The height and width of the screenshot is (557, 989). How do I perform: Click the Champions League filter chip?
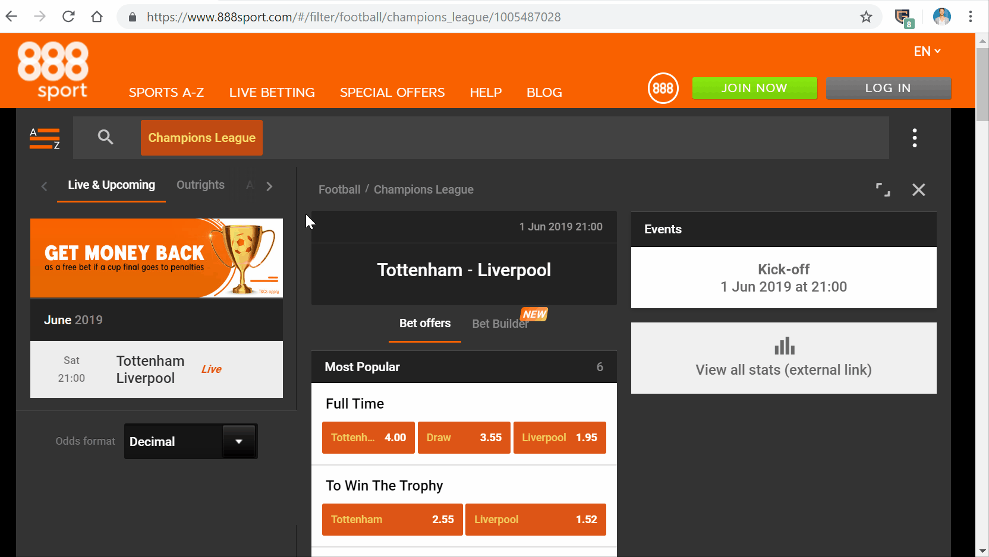pyautogui.click(x=201, y=138)
